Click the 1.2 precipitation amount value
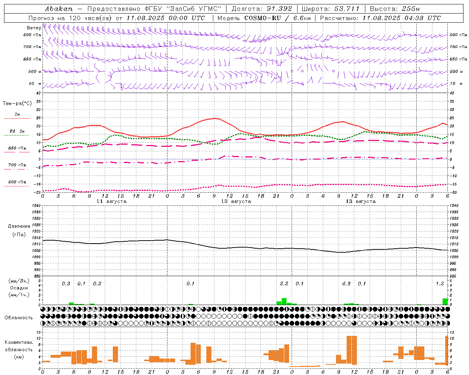 point(440,283)
